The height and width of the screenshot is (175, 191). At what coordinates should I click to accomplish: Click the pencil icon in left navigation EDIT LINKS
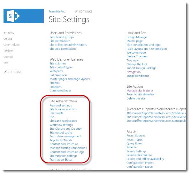pos(5,72)
